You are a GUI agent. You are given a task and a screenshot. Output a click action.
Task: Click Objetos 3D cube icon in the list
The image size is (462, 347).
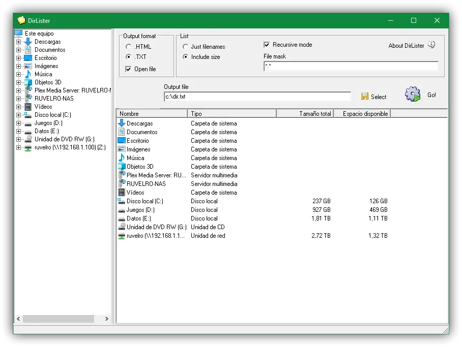pos(122,166)
